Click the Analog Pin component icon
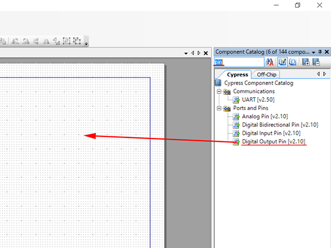 coord(236,116)
